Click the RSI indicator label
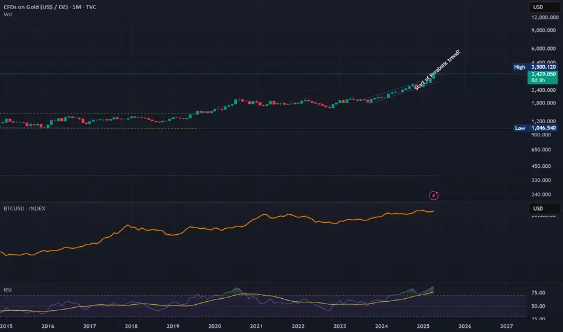The height and width of the screenshot is (332, 563). (7, 290)
